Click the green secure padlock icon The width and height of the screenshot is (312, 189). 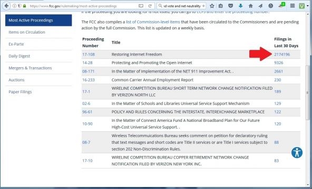click(x=24, y=6)
